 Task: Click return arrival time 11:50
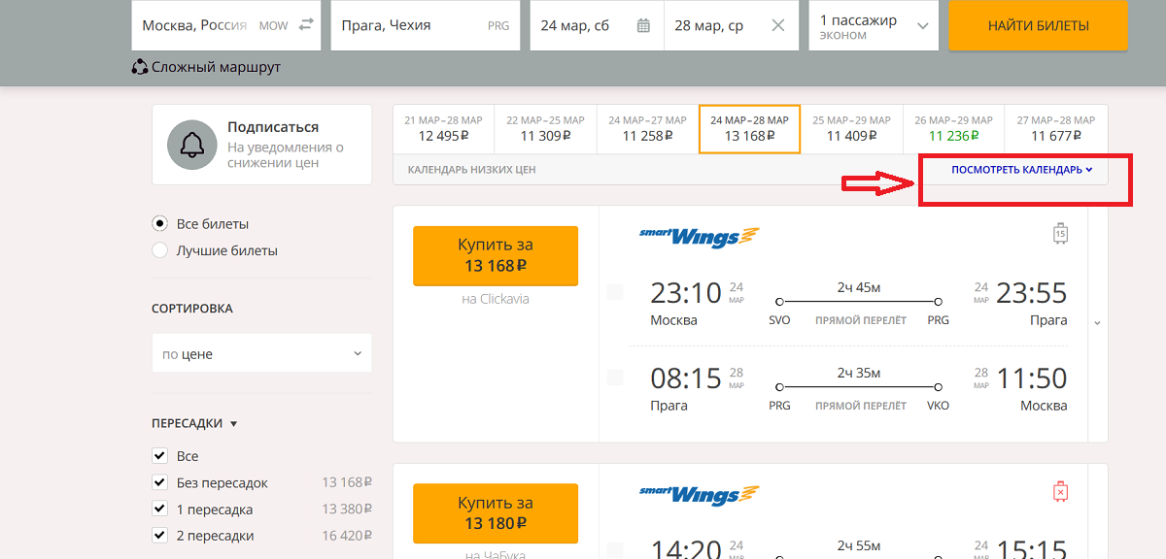pos(1032,378)
